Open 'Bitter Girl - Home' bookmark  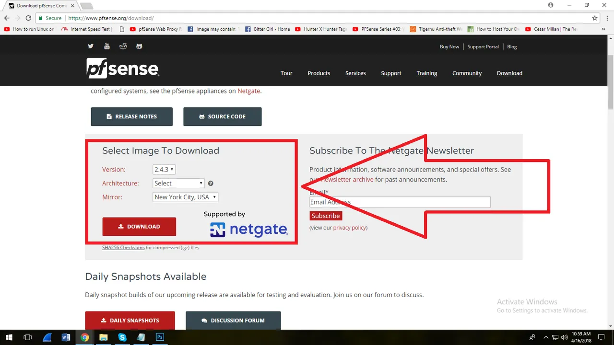click(x=268, y=29)
